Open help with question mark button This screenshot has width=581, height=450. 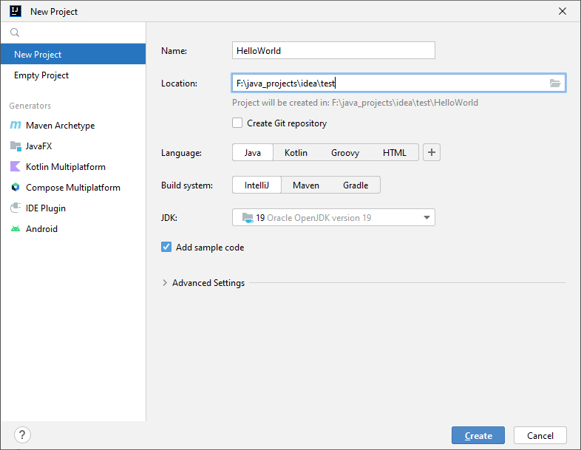22,434
